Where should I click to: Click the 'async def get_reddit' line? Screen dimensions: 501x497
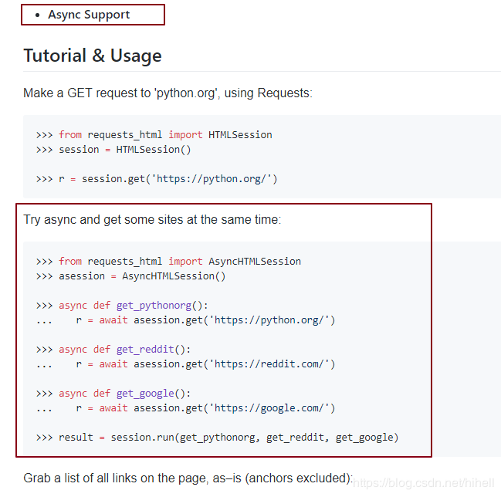[113, 349]
